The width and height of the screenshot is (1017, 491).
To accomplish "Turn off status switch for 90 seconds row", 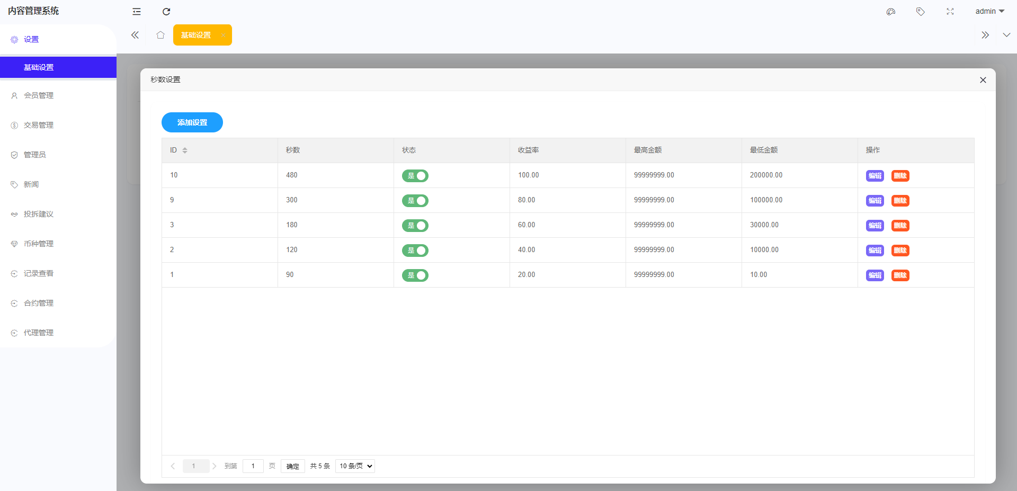I will [x=415, y=275].
